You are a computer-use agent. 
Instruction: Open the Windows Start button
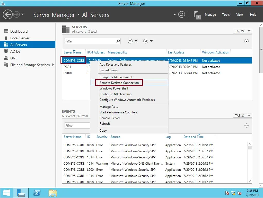[6, 193]
